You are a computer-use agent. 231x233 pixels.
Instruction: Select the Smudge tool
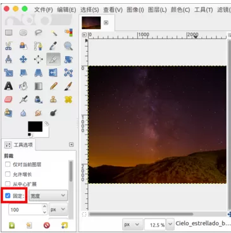[39, 113]
